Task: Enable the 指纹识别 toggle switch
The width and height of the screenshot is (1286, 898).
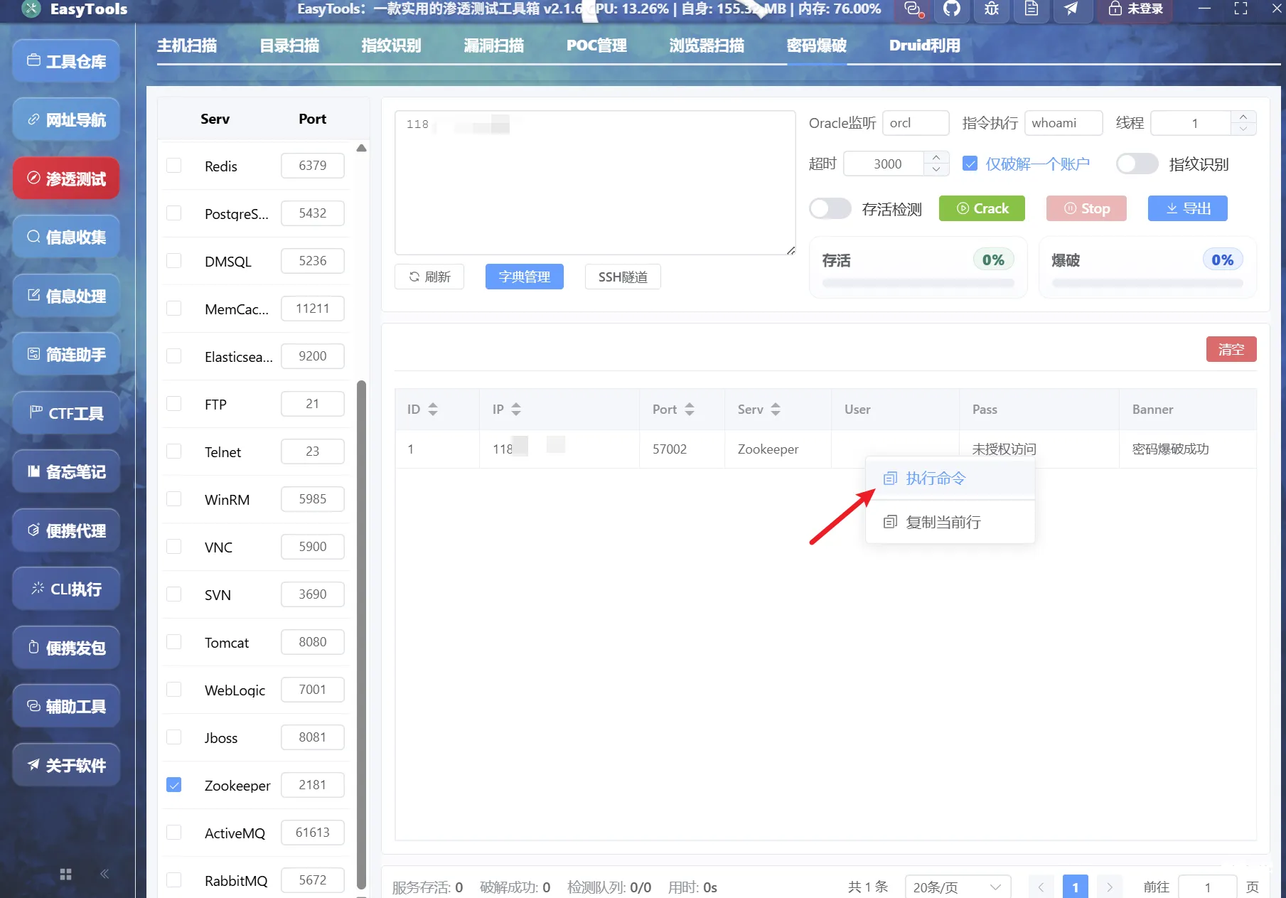Action: (x=1136, y=164)
